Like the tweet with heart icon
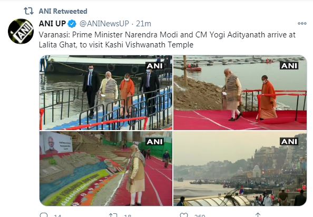The image size is (313, 217). click(184, 215)
